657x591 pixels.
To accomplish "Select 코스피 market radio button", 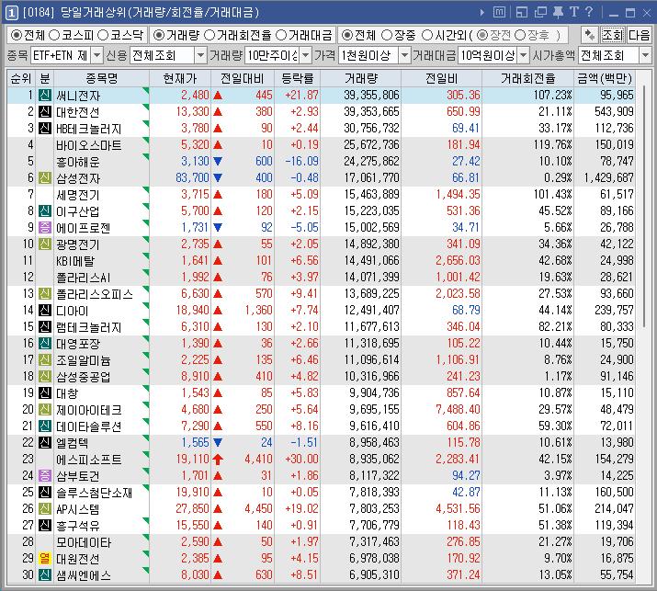I will (54, 35).
